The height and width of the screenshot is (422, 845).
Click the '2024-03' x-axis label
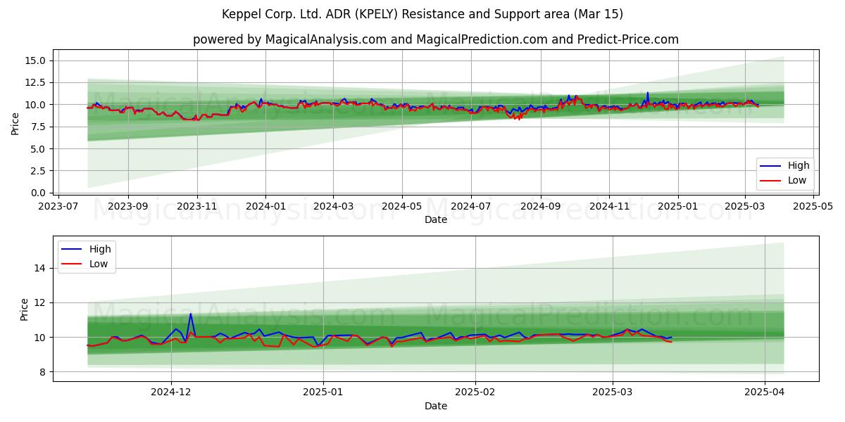pos(333,207)
